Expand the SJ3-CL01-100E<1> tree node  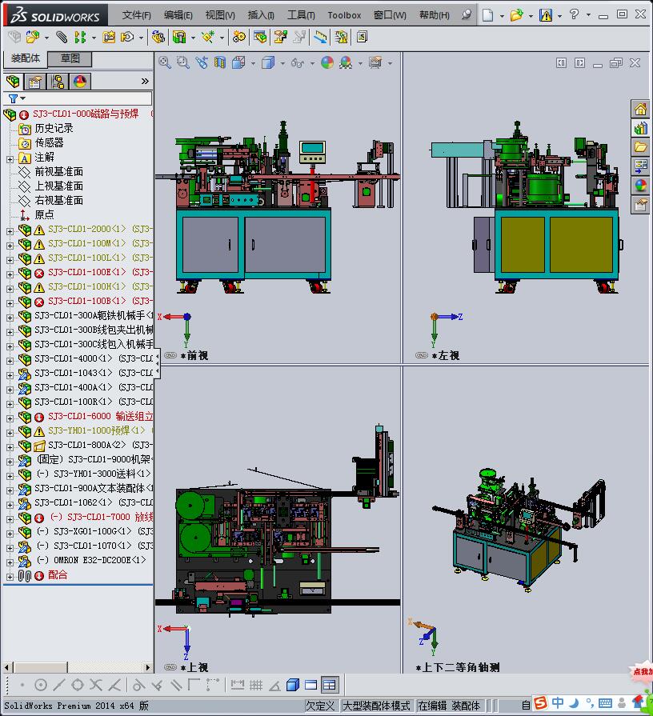point(10,274)
